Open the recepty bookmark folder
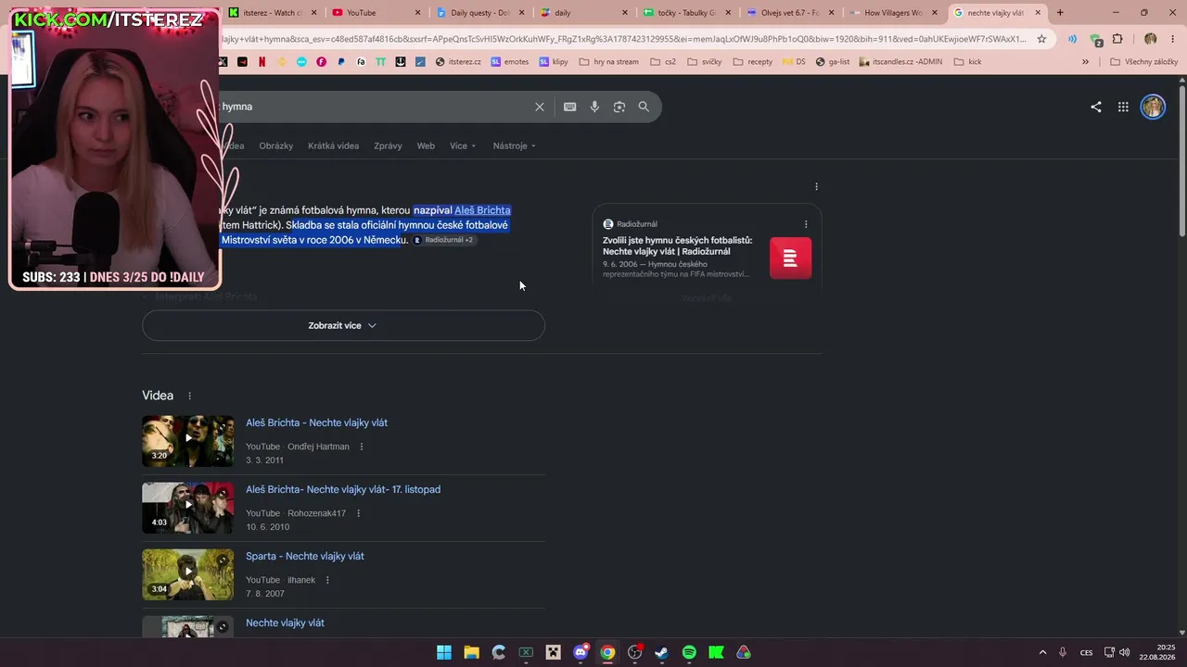The height and width of the screenshot is (667, 1187). point(753,62)
